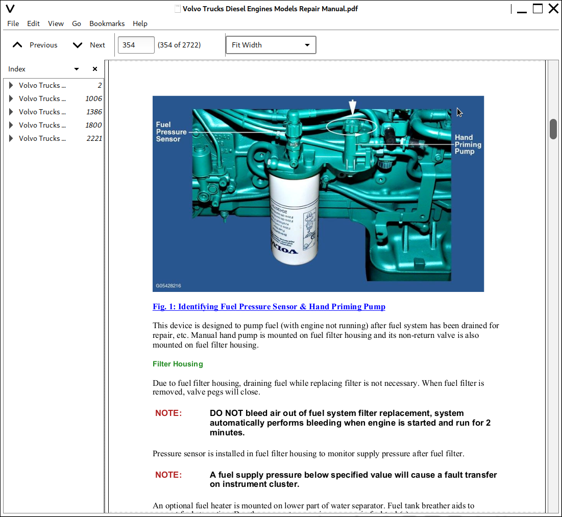562x517 pixels.
Task: Click the figure code G05428216
Action: pos(168,286)
